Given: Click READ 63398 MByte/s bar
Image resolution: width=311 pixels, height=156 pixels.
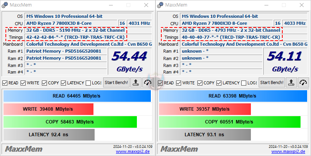Looking at the screenshot, I should (x=233, y=96).
